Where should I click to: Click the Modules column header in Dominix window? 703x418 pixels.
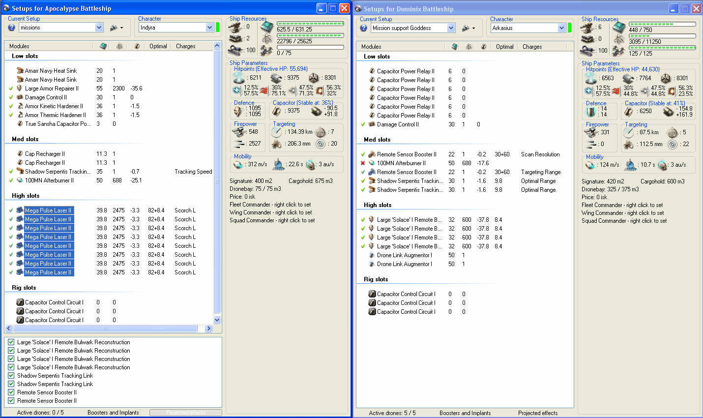[371, 47]
